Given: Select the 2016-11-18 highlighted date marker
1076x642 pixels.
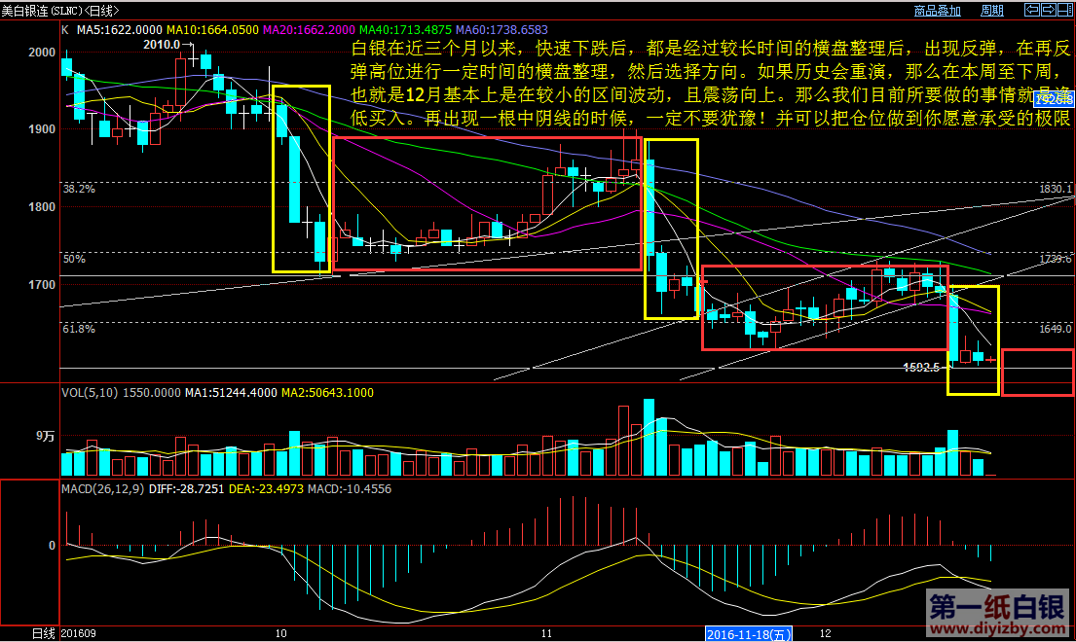Looking at the screenshot, I should (750, 633).
